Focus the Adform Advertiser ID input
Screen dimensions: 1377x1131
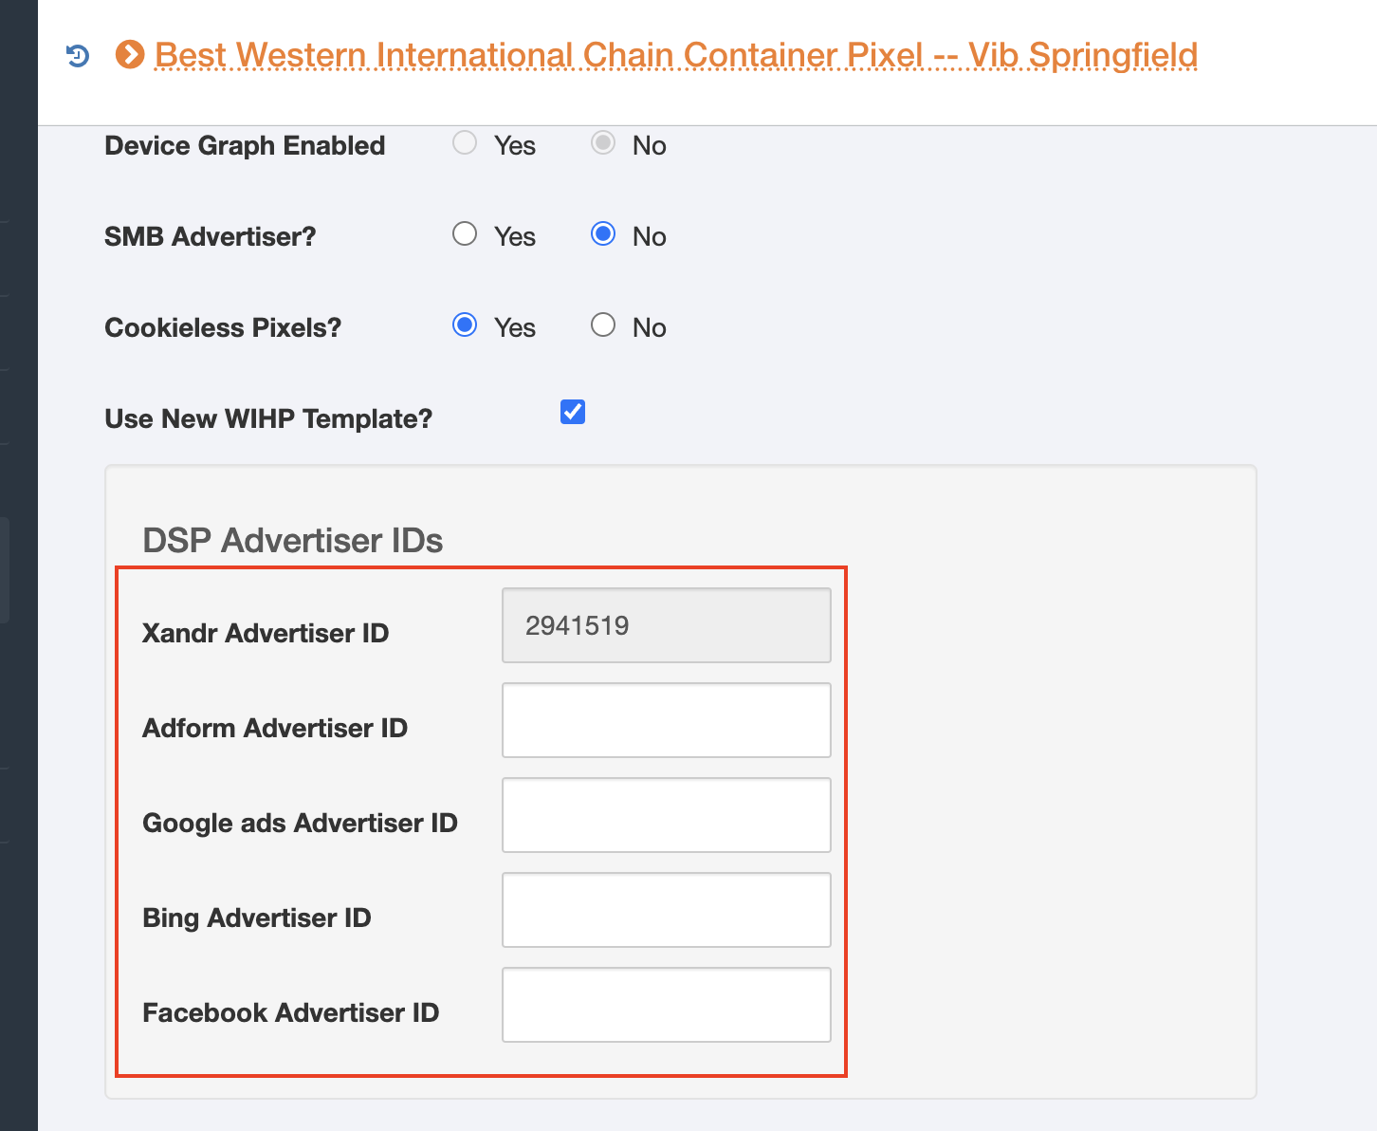click(x=666, y=720)
